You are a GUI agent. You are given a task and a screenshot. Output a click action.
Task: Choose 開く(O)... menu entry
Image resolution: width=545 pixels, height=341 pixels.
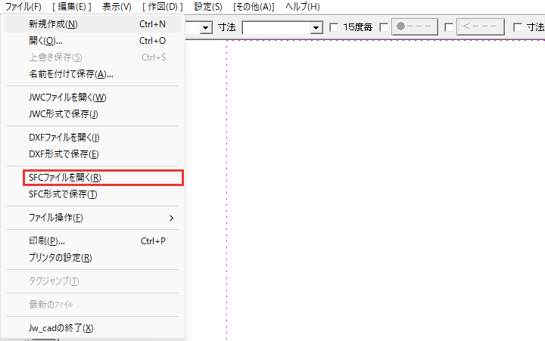92,41
